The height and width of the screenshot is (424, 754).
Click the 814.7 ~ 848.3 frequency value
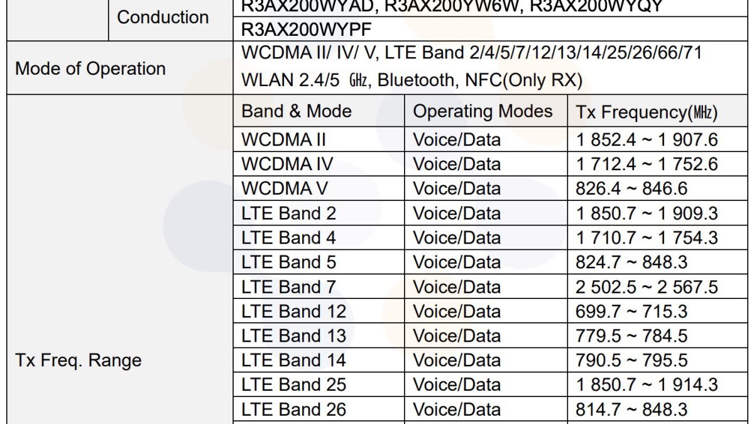coord(631,410)
